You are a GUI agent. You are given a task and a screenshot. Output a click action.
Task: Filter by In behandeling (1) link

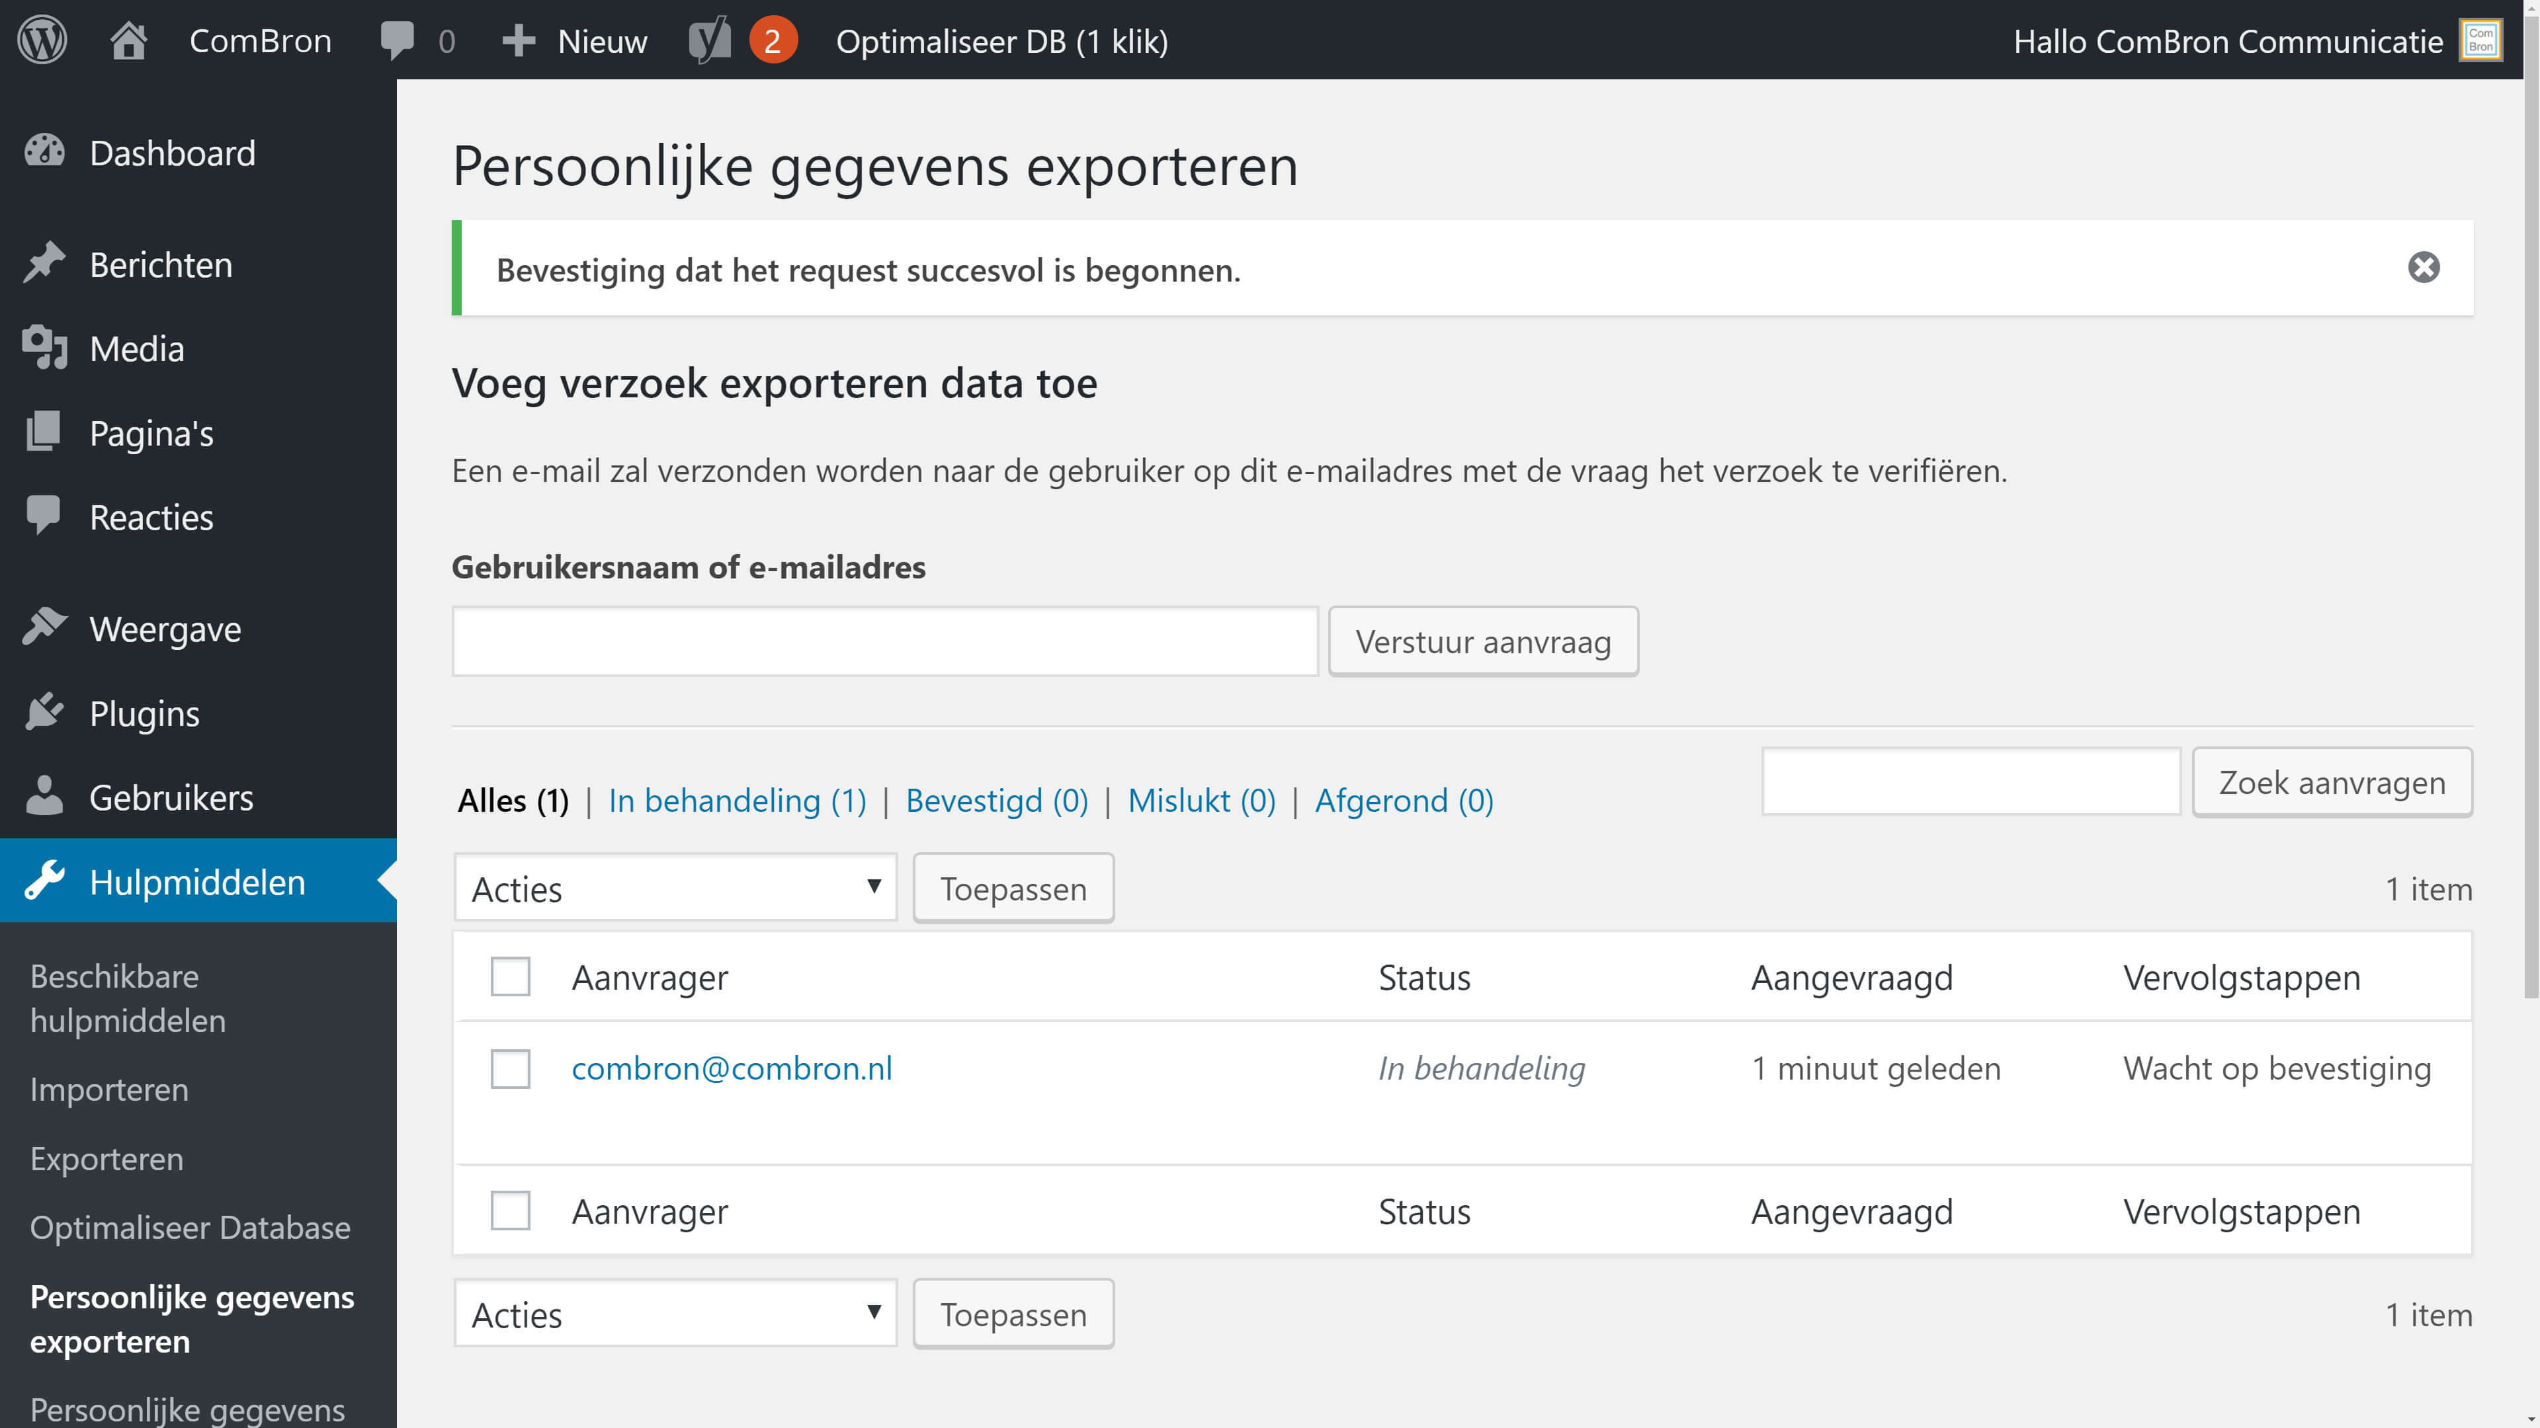pos(737,800)
